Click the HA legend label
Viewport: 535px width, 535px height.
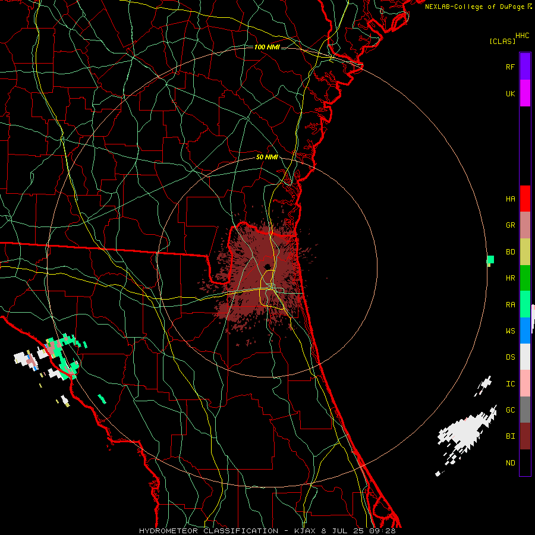[x=510, y=199]
